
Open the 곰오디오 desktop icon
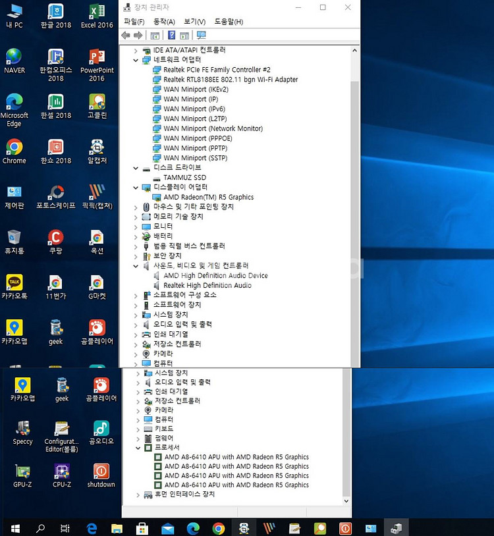tap(101, 433)
